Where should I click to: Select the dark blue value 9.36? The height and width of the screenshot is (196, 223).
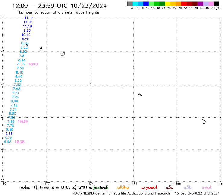pyautogui.click(x=9, y=134)
